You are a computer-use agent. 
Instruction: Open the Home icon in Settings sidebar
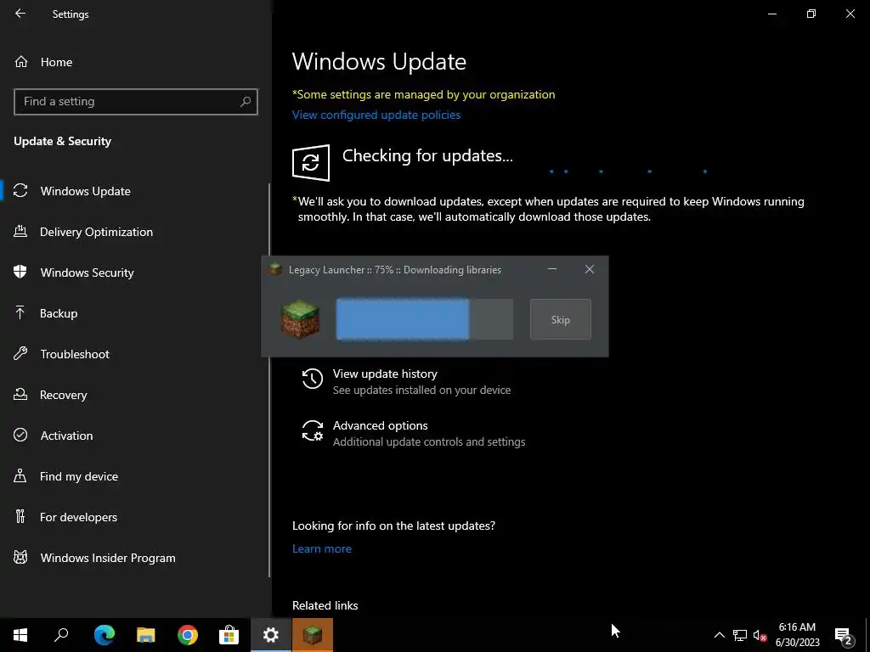21,61
